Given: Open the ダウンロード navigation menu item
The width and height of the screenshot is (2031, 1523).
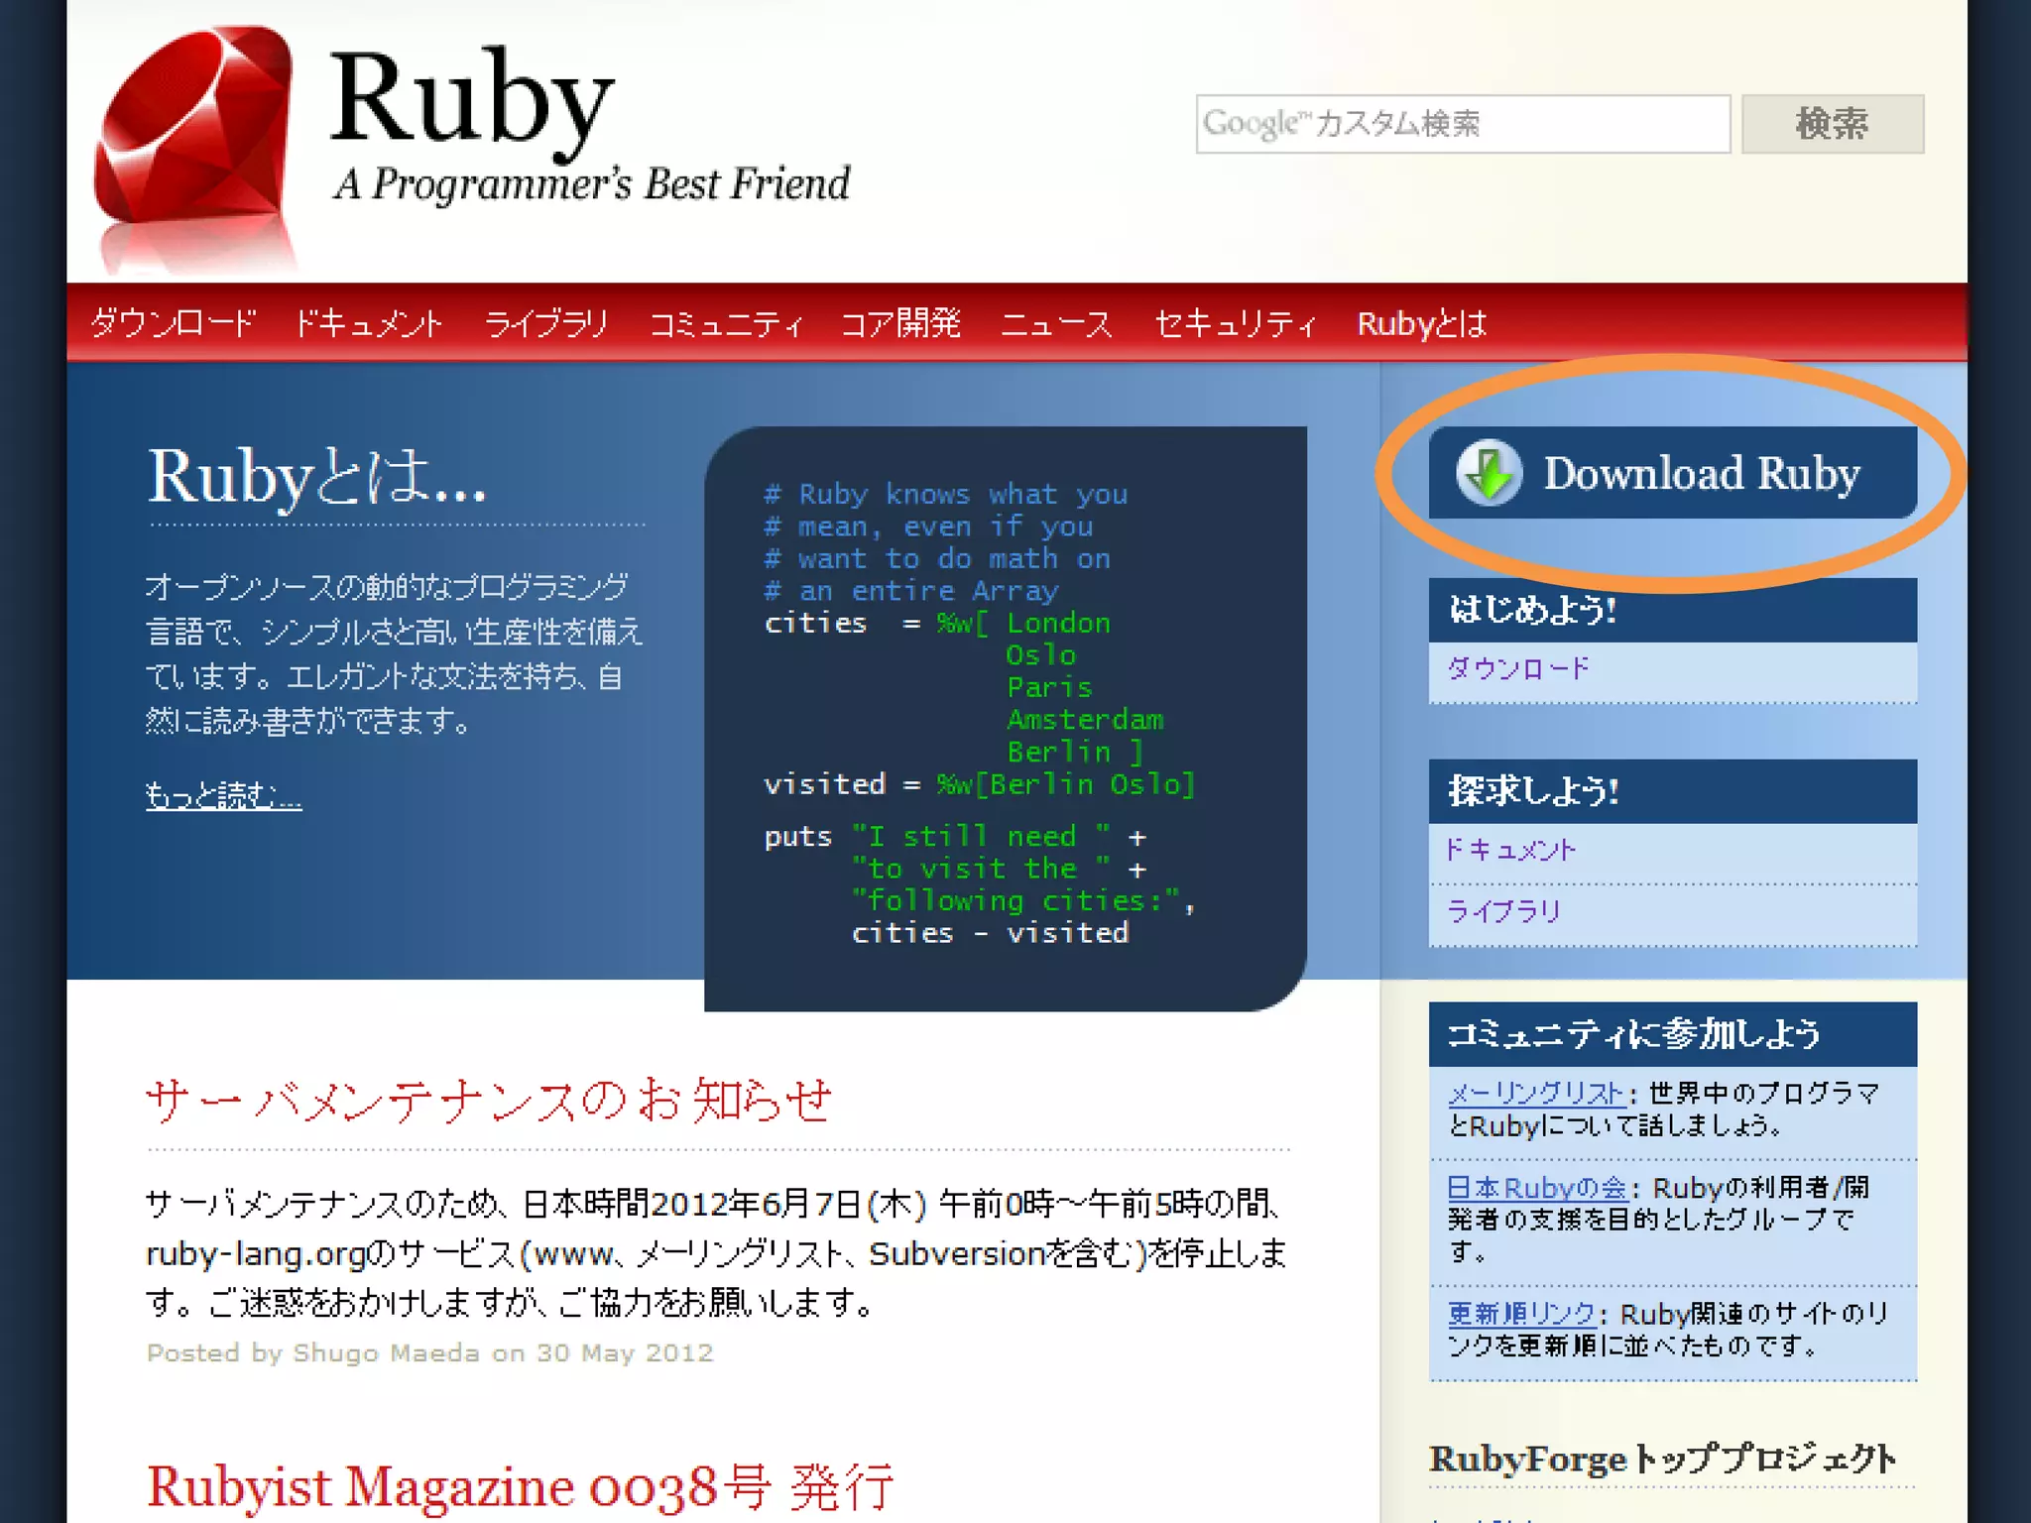Looking at the screenshot, I should (x=174, y=323).
